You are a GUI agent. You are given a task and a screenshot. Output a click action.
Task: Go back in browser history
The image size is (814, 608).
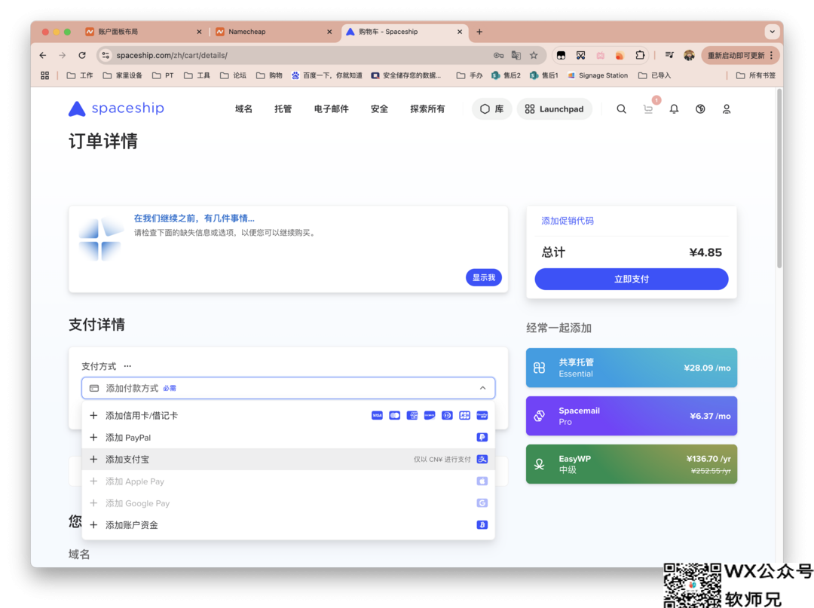pos(43,55)
